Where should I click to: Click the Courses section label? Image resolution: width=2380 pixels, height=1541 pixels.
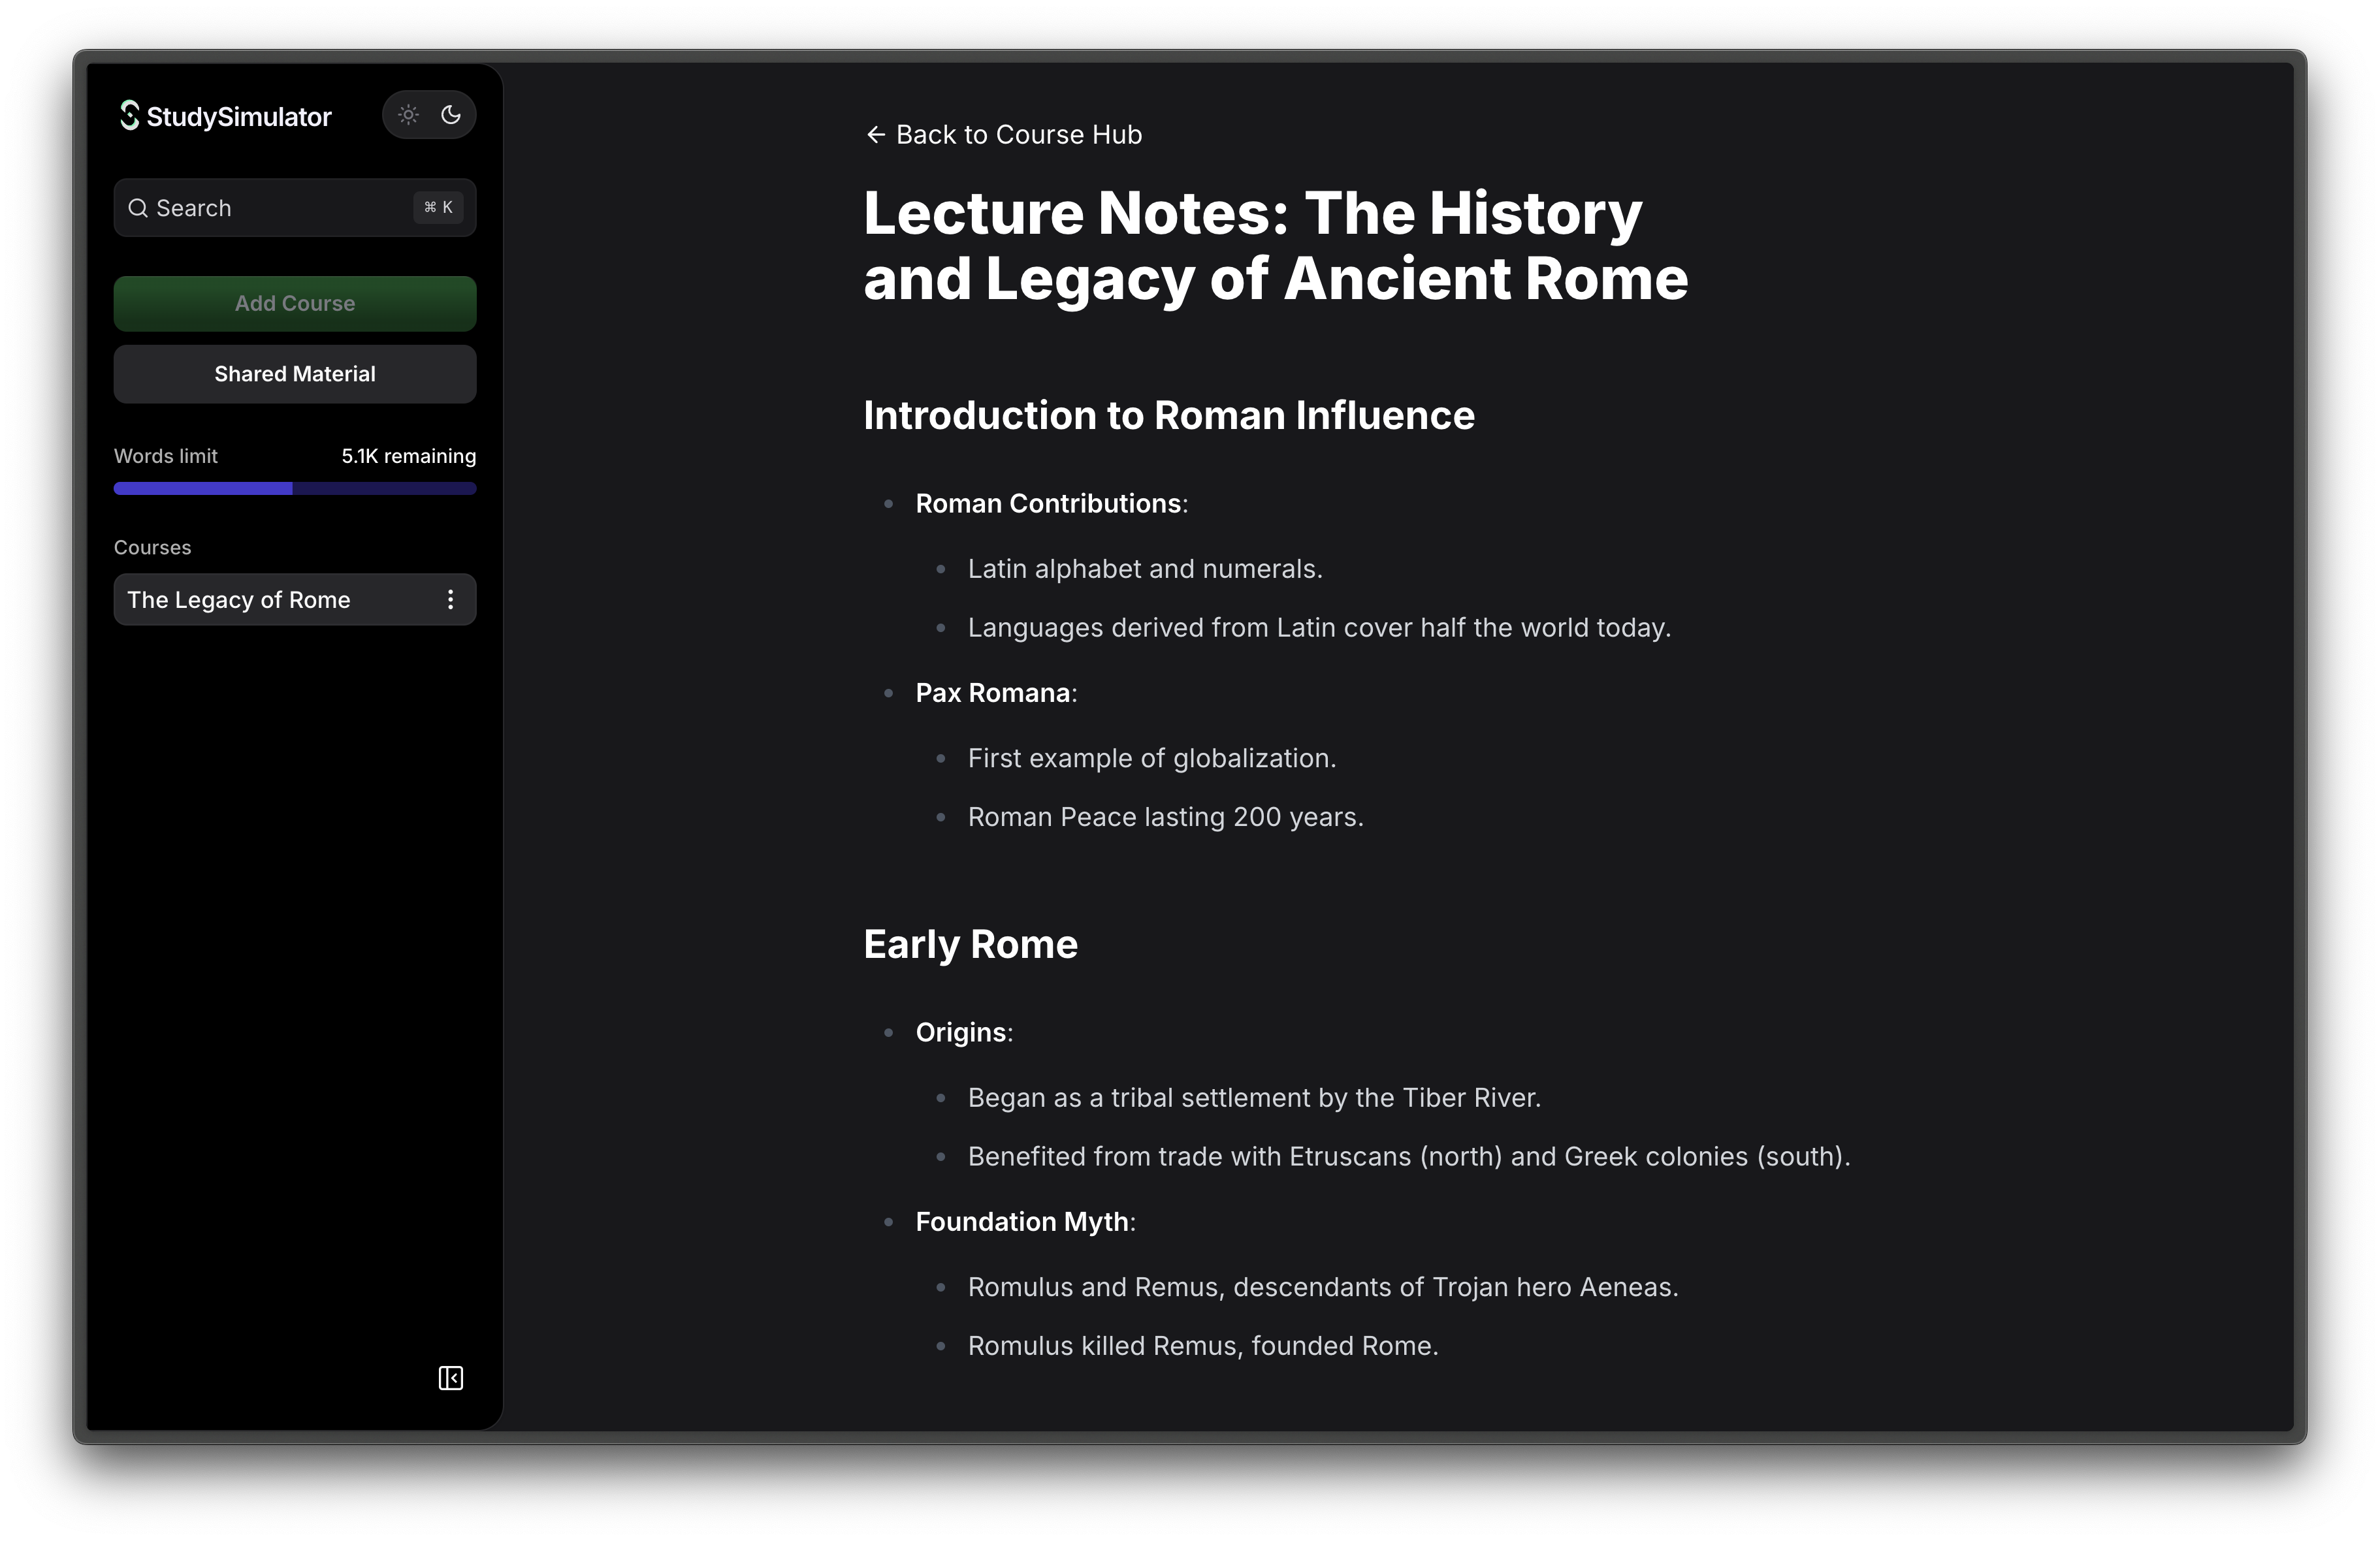pos(152,548)
